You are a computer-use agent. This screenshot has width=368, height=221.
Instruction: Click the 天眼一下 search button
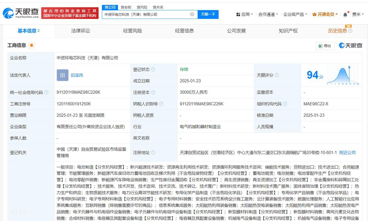pos(208,14)
